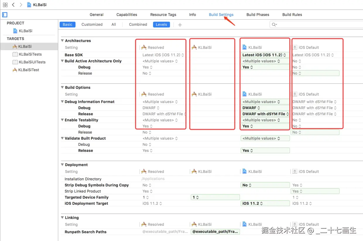The height and width of the screenshot is (241, 363).
Task: Open Strip Linked Product iOS Default Yes popup
Action: (x=315, y=191)
